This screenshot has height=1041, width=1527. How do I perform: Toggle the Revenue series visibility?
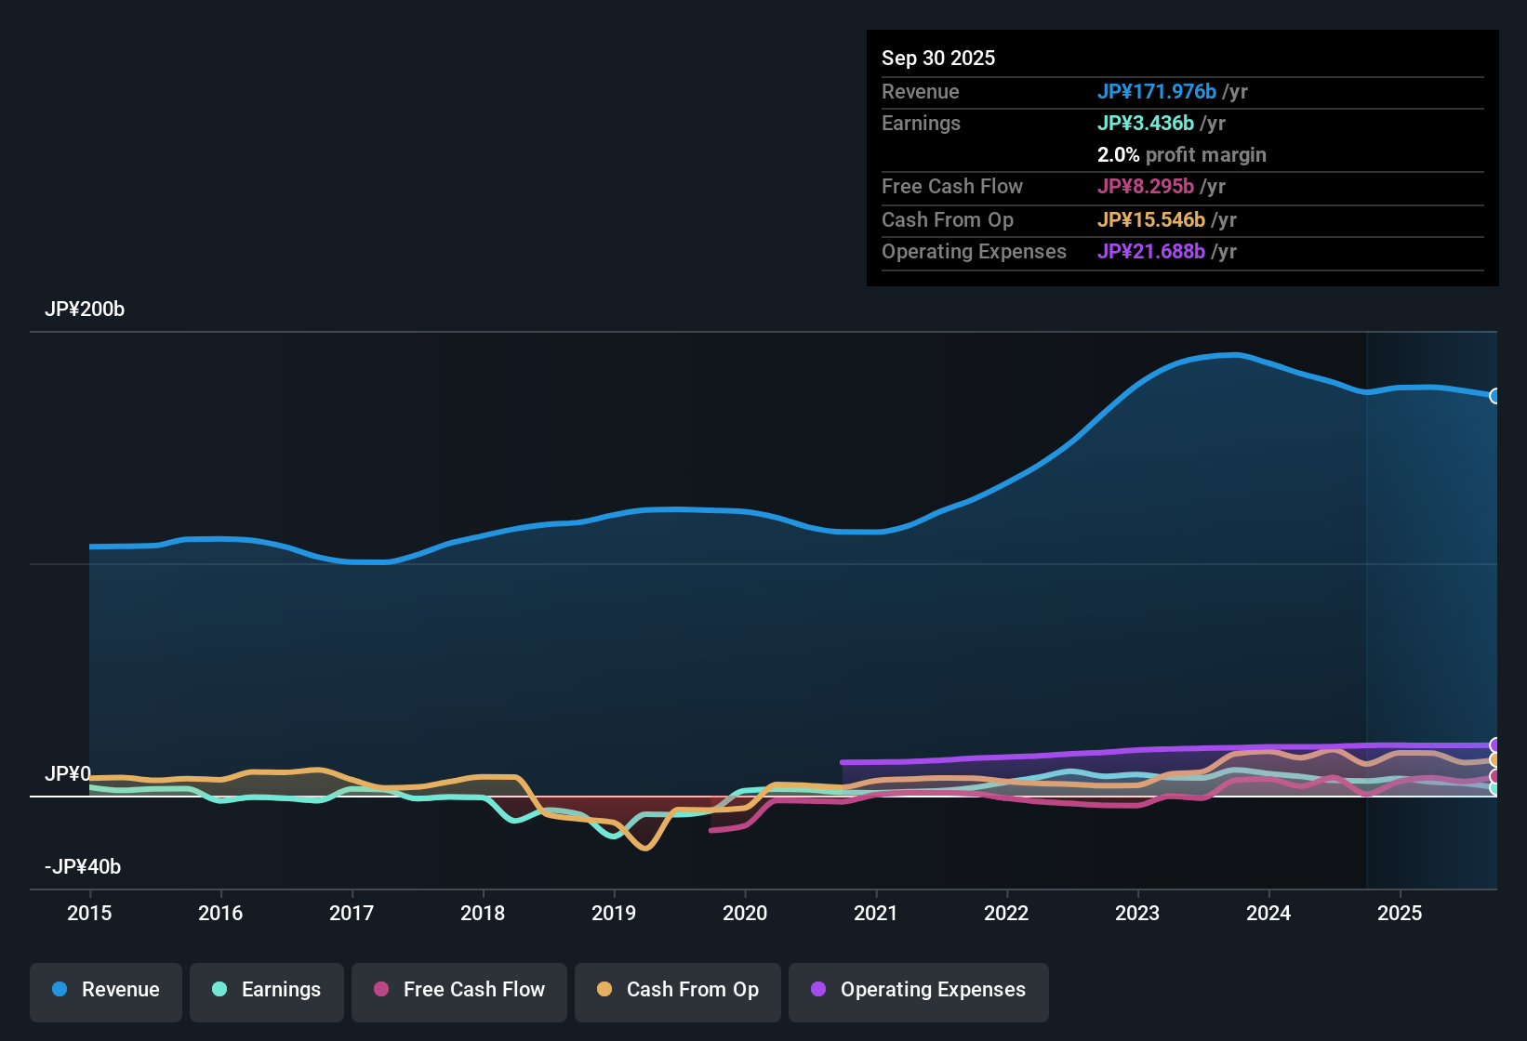105,990
